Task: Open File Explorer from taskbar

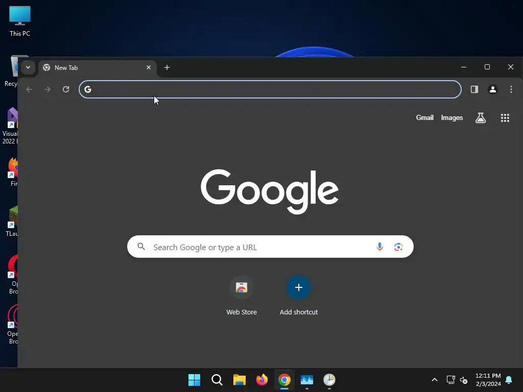Action: tap(239, 380)
